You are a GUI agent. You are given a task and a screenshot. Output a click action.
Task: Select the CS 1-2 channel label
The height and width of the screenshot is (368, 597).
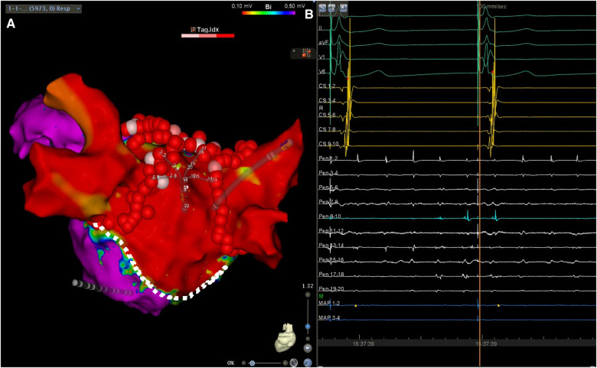pyautogui.click(x=328, y=86)
